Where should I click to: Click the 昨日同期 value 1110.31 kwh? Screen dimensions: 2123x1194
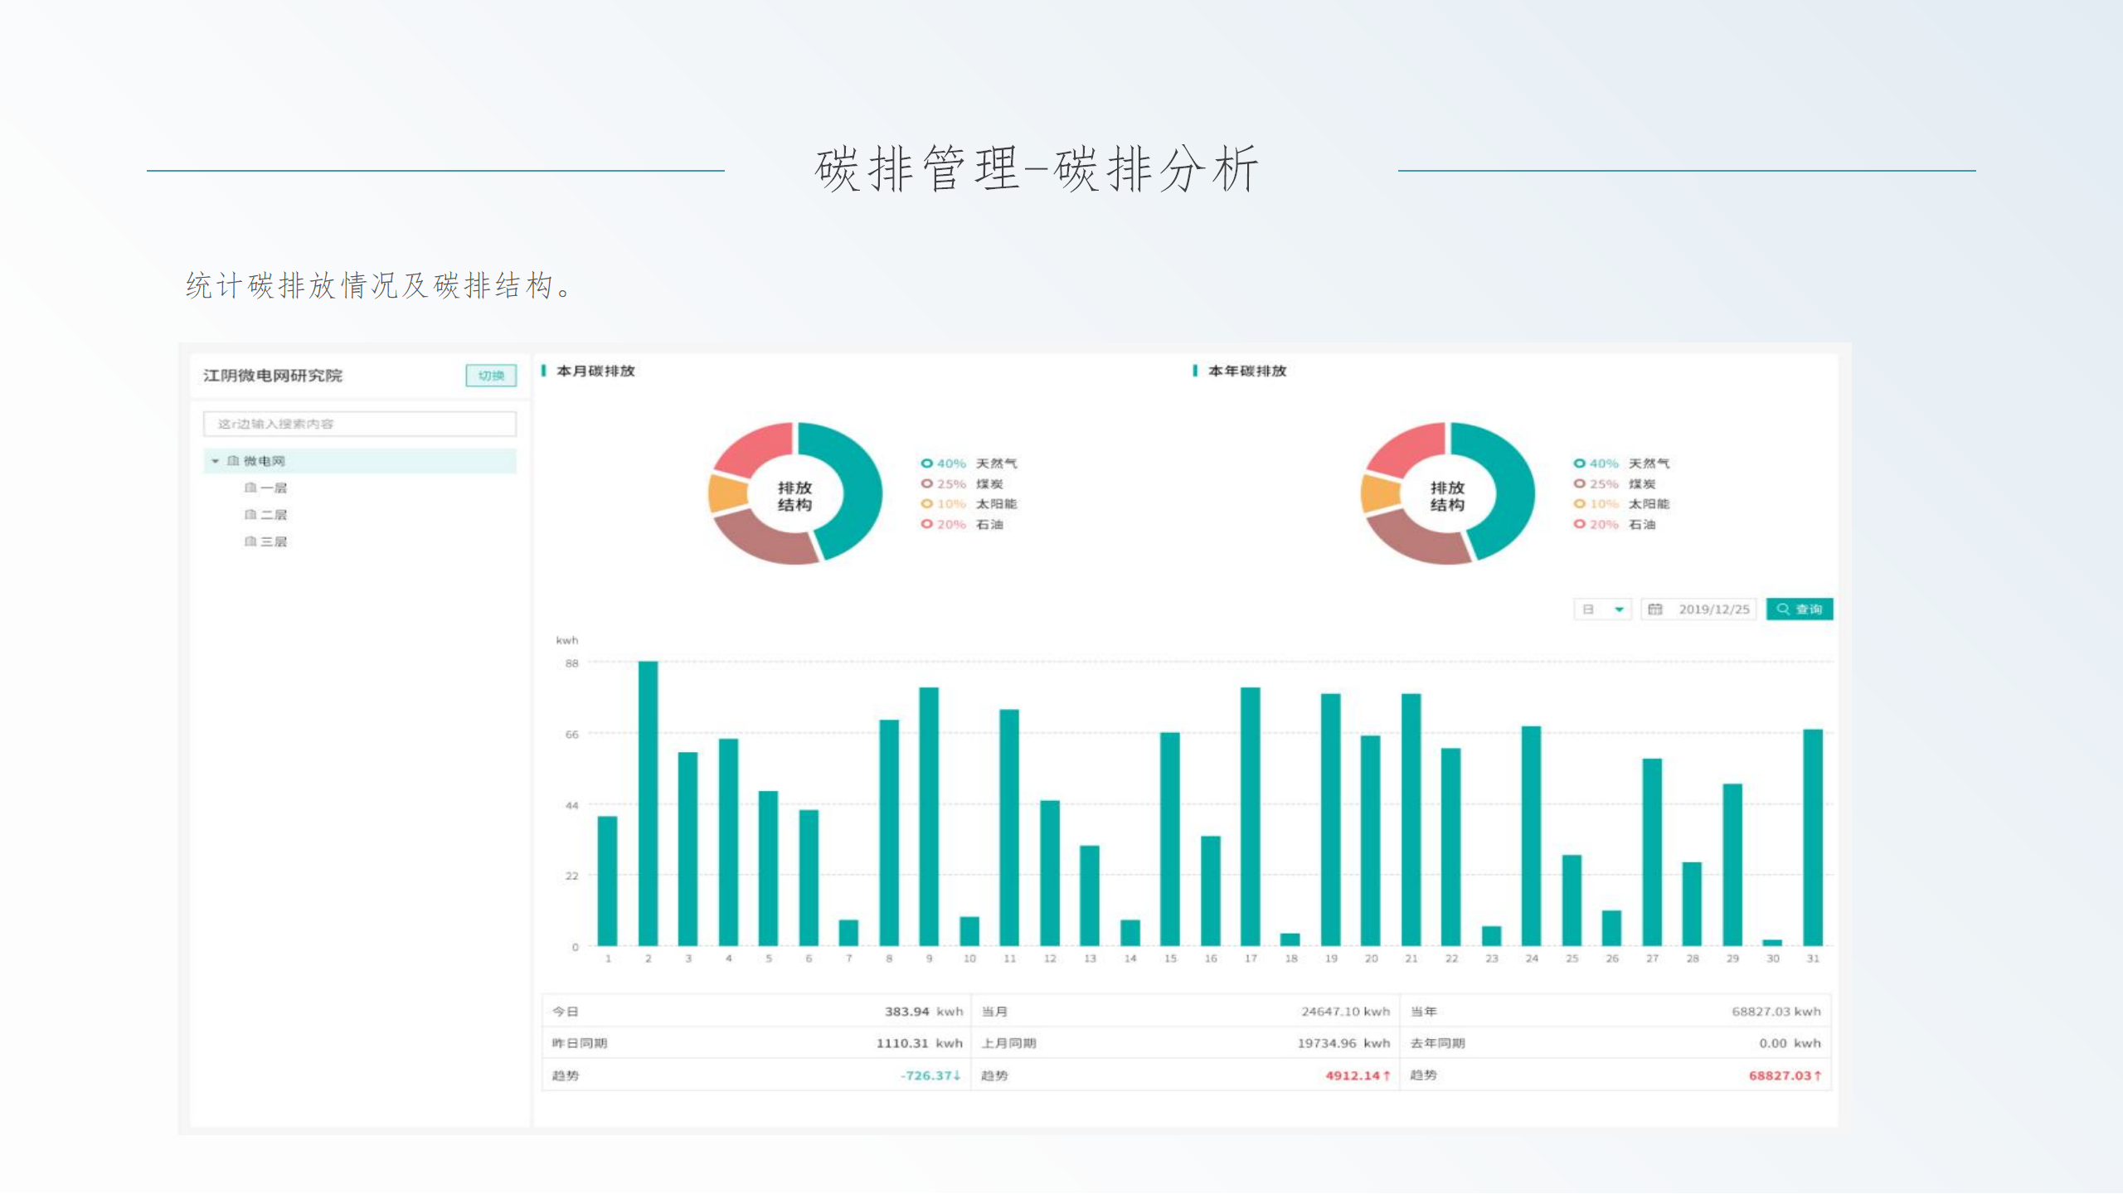tap(920, 1043)
